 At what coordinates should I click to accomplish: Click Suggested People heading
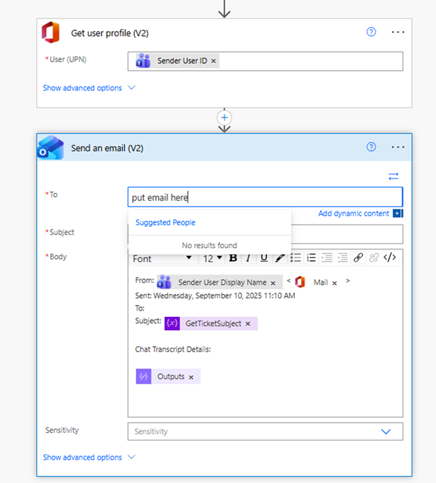[x=165, y=222]
